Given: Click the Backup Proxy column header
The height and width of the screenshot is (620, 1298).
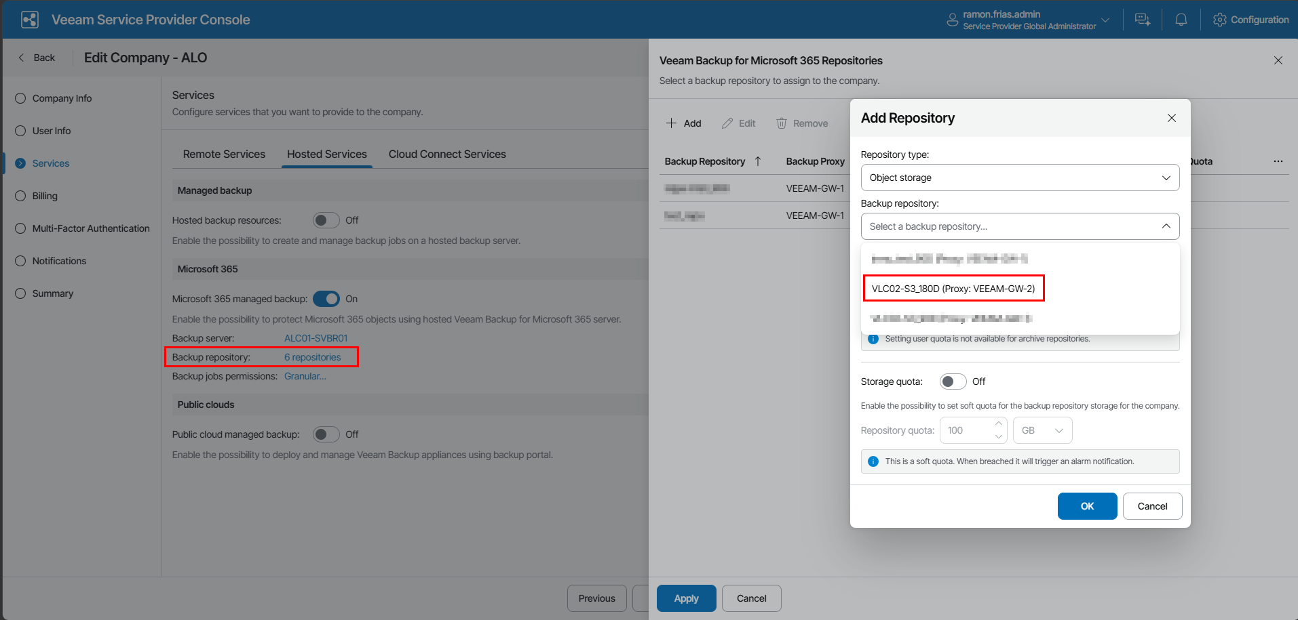Looking at the screenshot, I should point(816,161).
